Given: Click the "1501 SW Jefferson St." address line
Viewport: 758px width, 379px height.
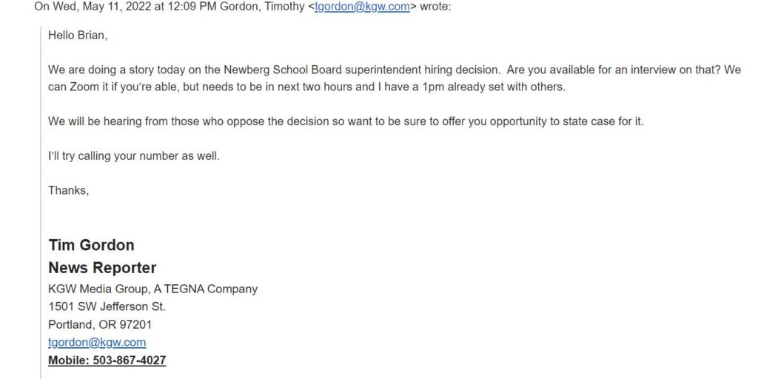Looking at the screenshot, I should coord(107,306).
